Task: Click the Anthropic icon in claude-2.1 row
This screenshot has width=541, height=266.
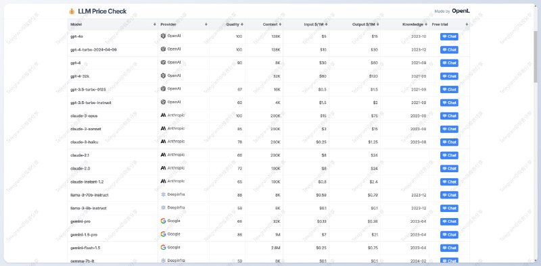Action: (163, 155)
